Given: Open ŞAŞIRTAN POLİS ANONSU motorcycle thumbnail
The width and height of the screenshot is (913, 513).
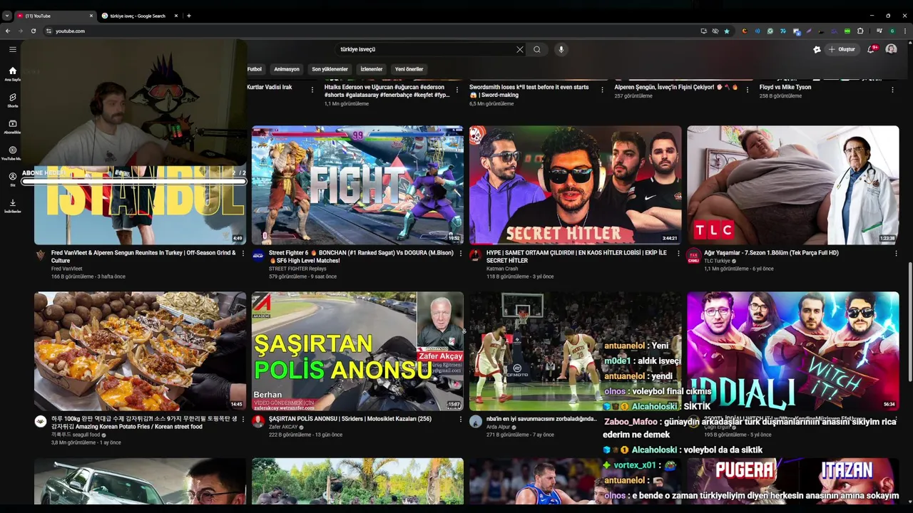Looking at the screenshot, I should 357,351.
